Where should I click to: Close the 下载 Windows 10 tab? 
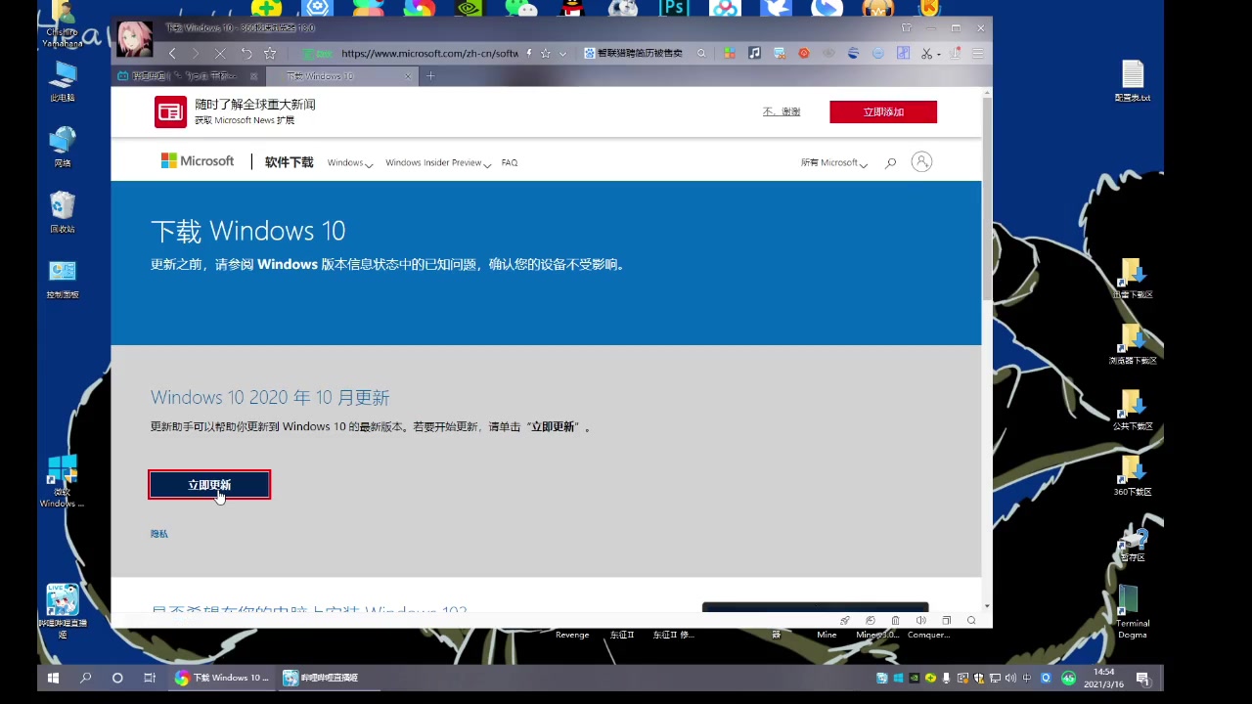(x=408, y=76)
